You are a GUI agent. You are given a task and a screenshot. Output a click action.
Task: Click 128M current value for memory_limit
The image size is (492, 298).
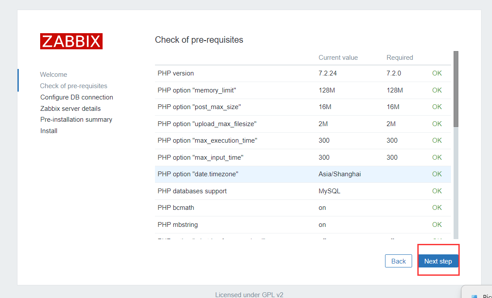click(327, 90)
